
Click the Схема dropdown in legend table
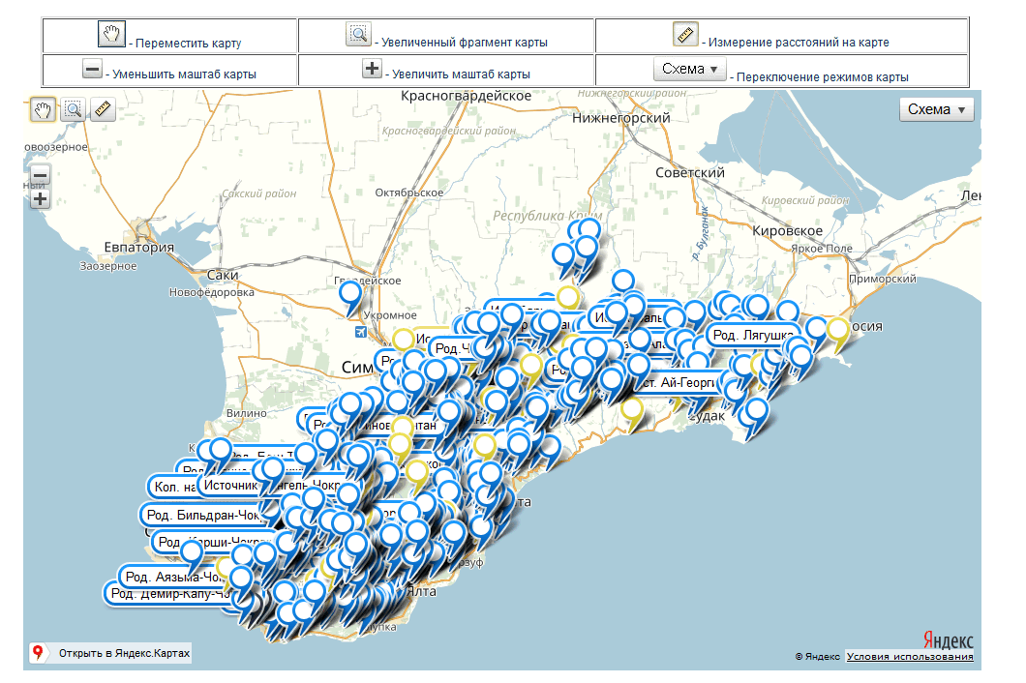[690, 69]
